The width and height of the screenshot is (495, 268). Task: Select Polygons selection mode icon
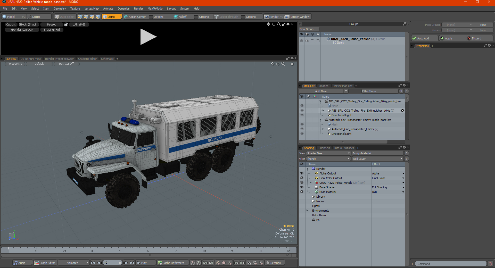tap(92, 17)
